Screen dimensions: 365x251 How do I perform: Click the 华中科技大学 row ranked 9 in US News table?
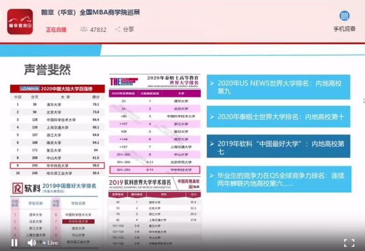[x=57, y=165]
